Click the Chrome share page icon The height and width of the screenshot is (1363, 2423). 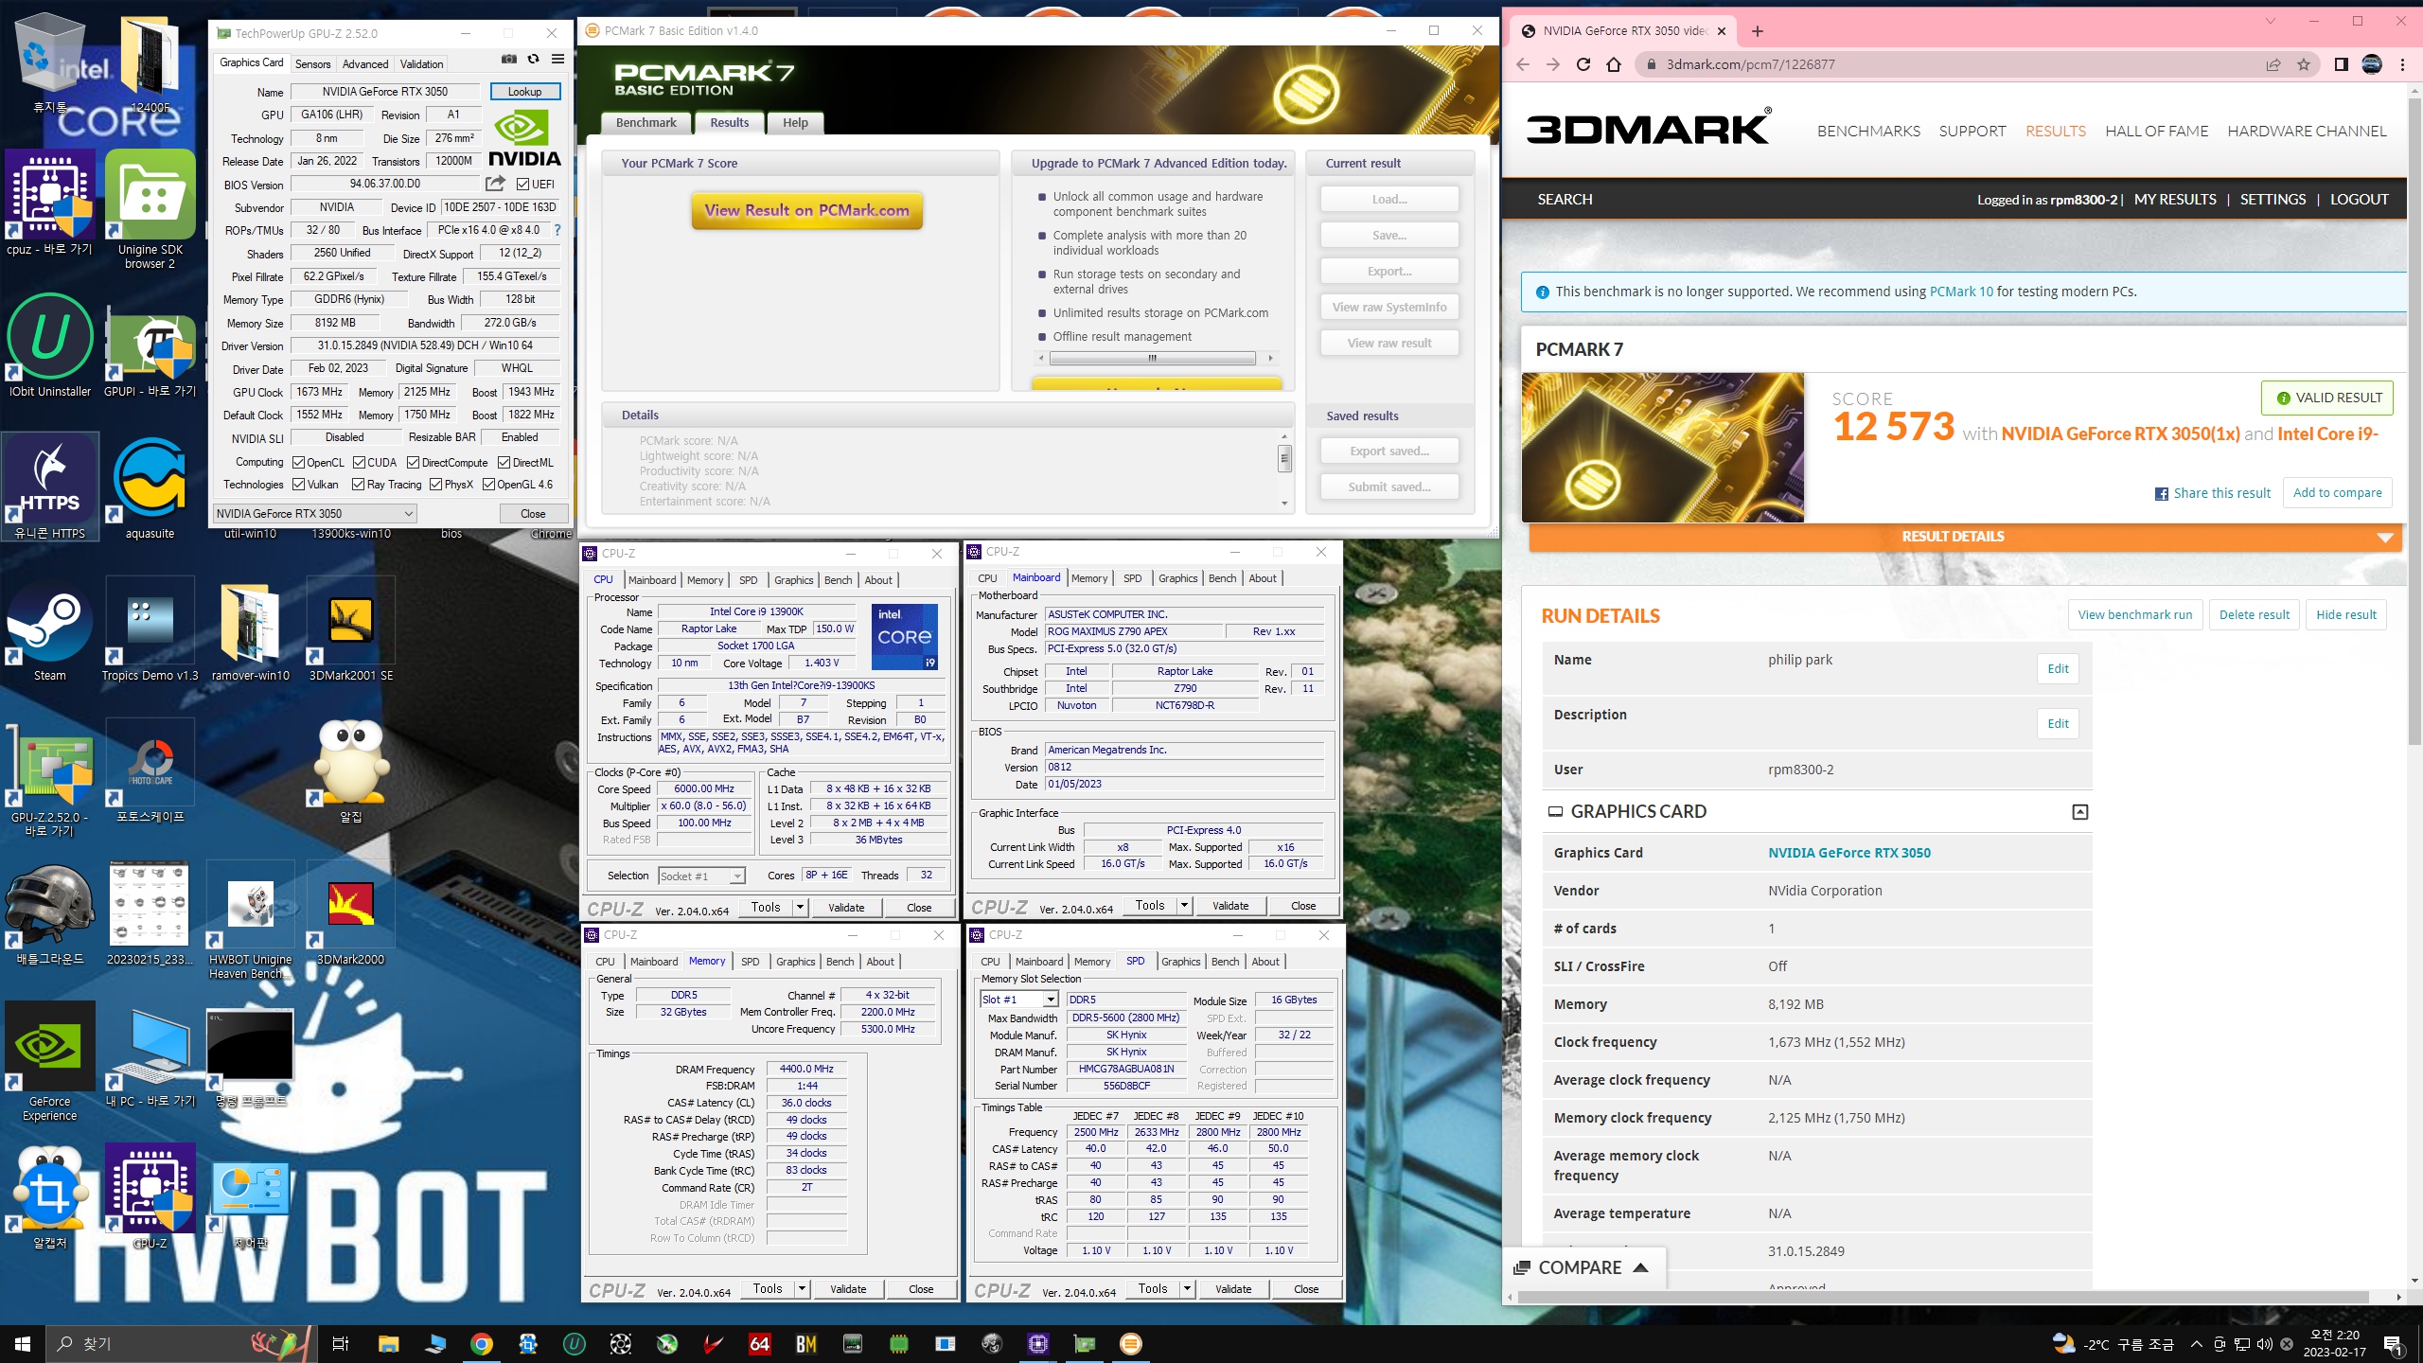point(2273,64)
